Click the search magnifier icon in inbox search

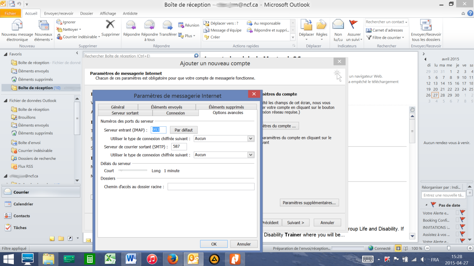pos(196,56)
